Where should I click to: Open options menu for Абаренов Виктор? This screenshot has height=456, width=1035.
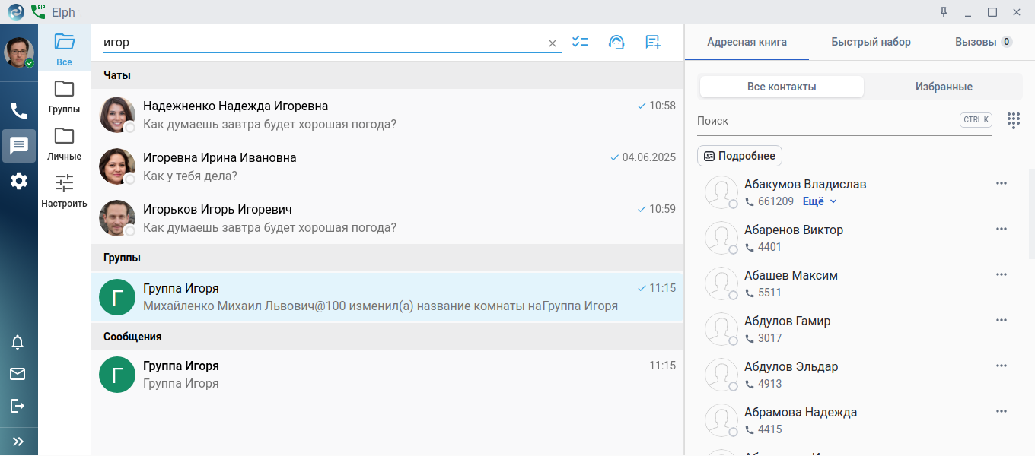click(x=1001, y=229)
